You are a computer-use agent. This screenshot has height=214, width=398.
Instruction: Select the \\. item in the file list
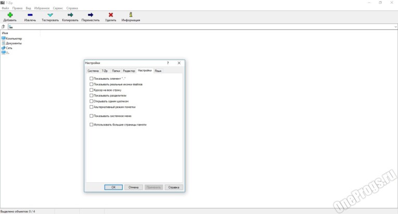coord(5,53)
